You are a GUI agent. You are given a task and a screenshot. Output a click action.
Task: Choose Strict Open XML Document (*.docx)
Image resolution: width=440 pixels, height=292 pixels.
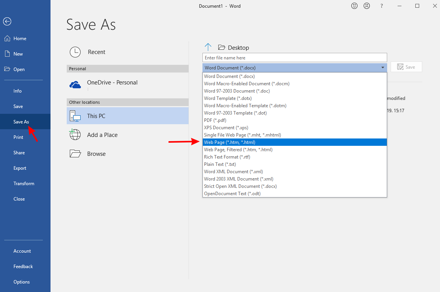click(x=295, y=186)
